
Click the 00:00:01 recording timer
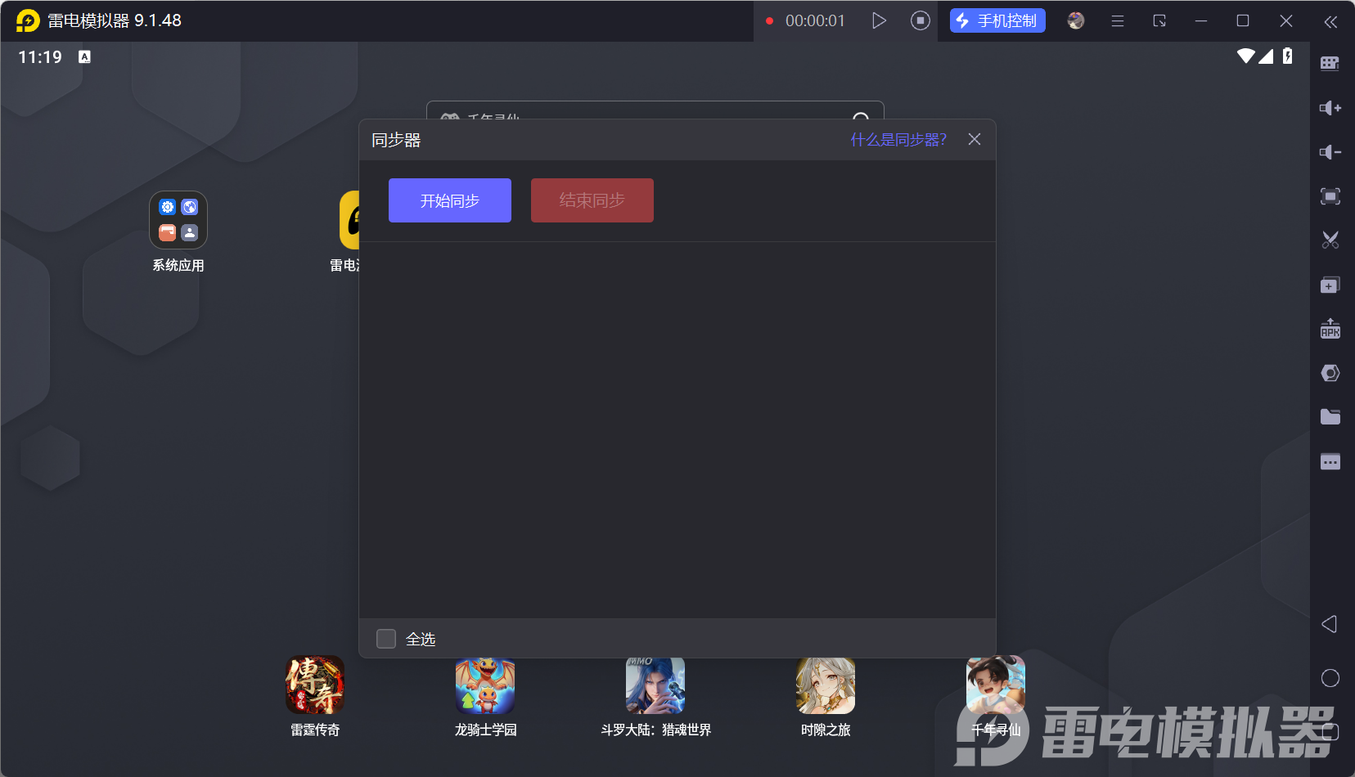(x=815, y=21)
